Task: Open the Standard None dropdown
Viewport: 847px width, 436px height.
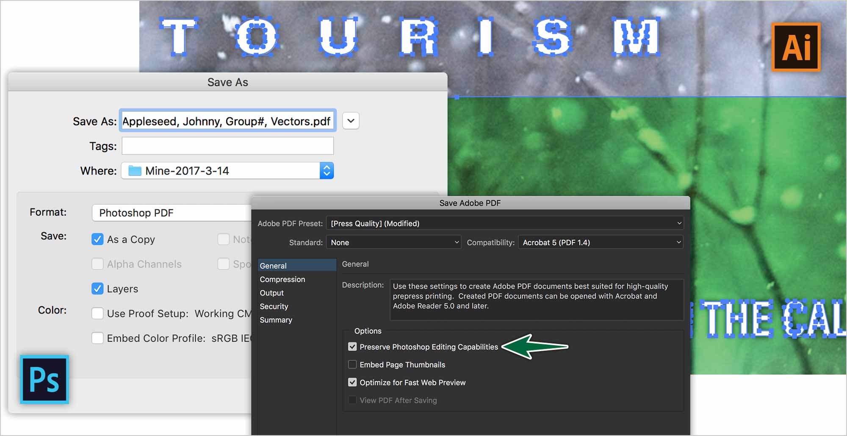Action: (x=393, y=242)
